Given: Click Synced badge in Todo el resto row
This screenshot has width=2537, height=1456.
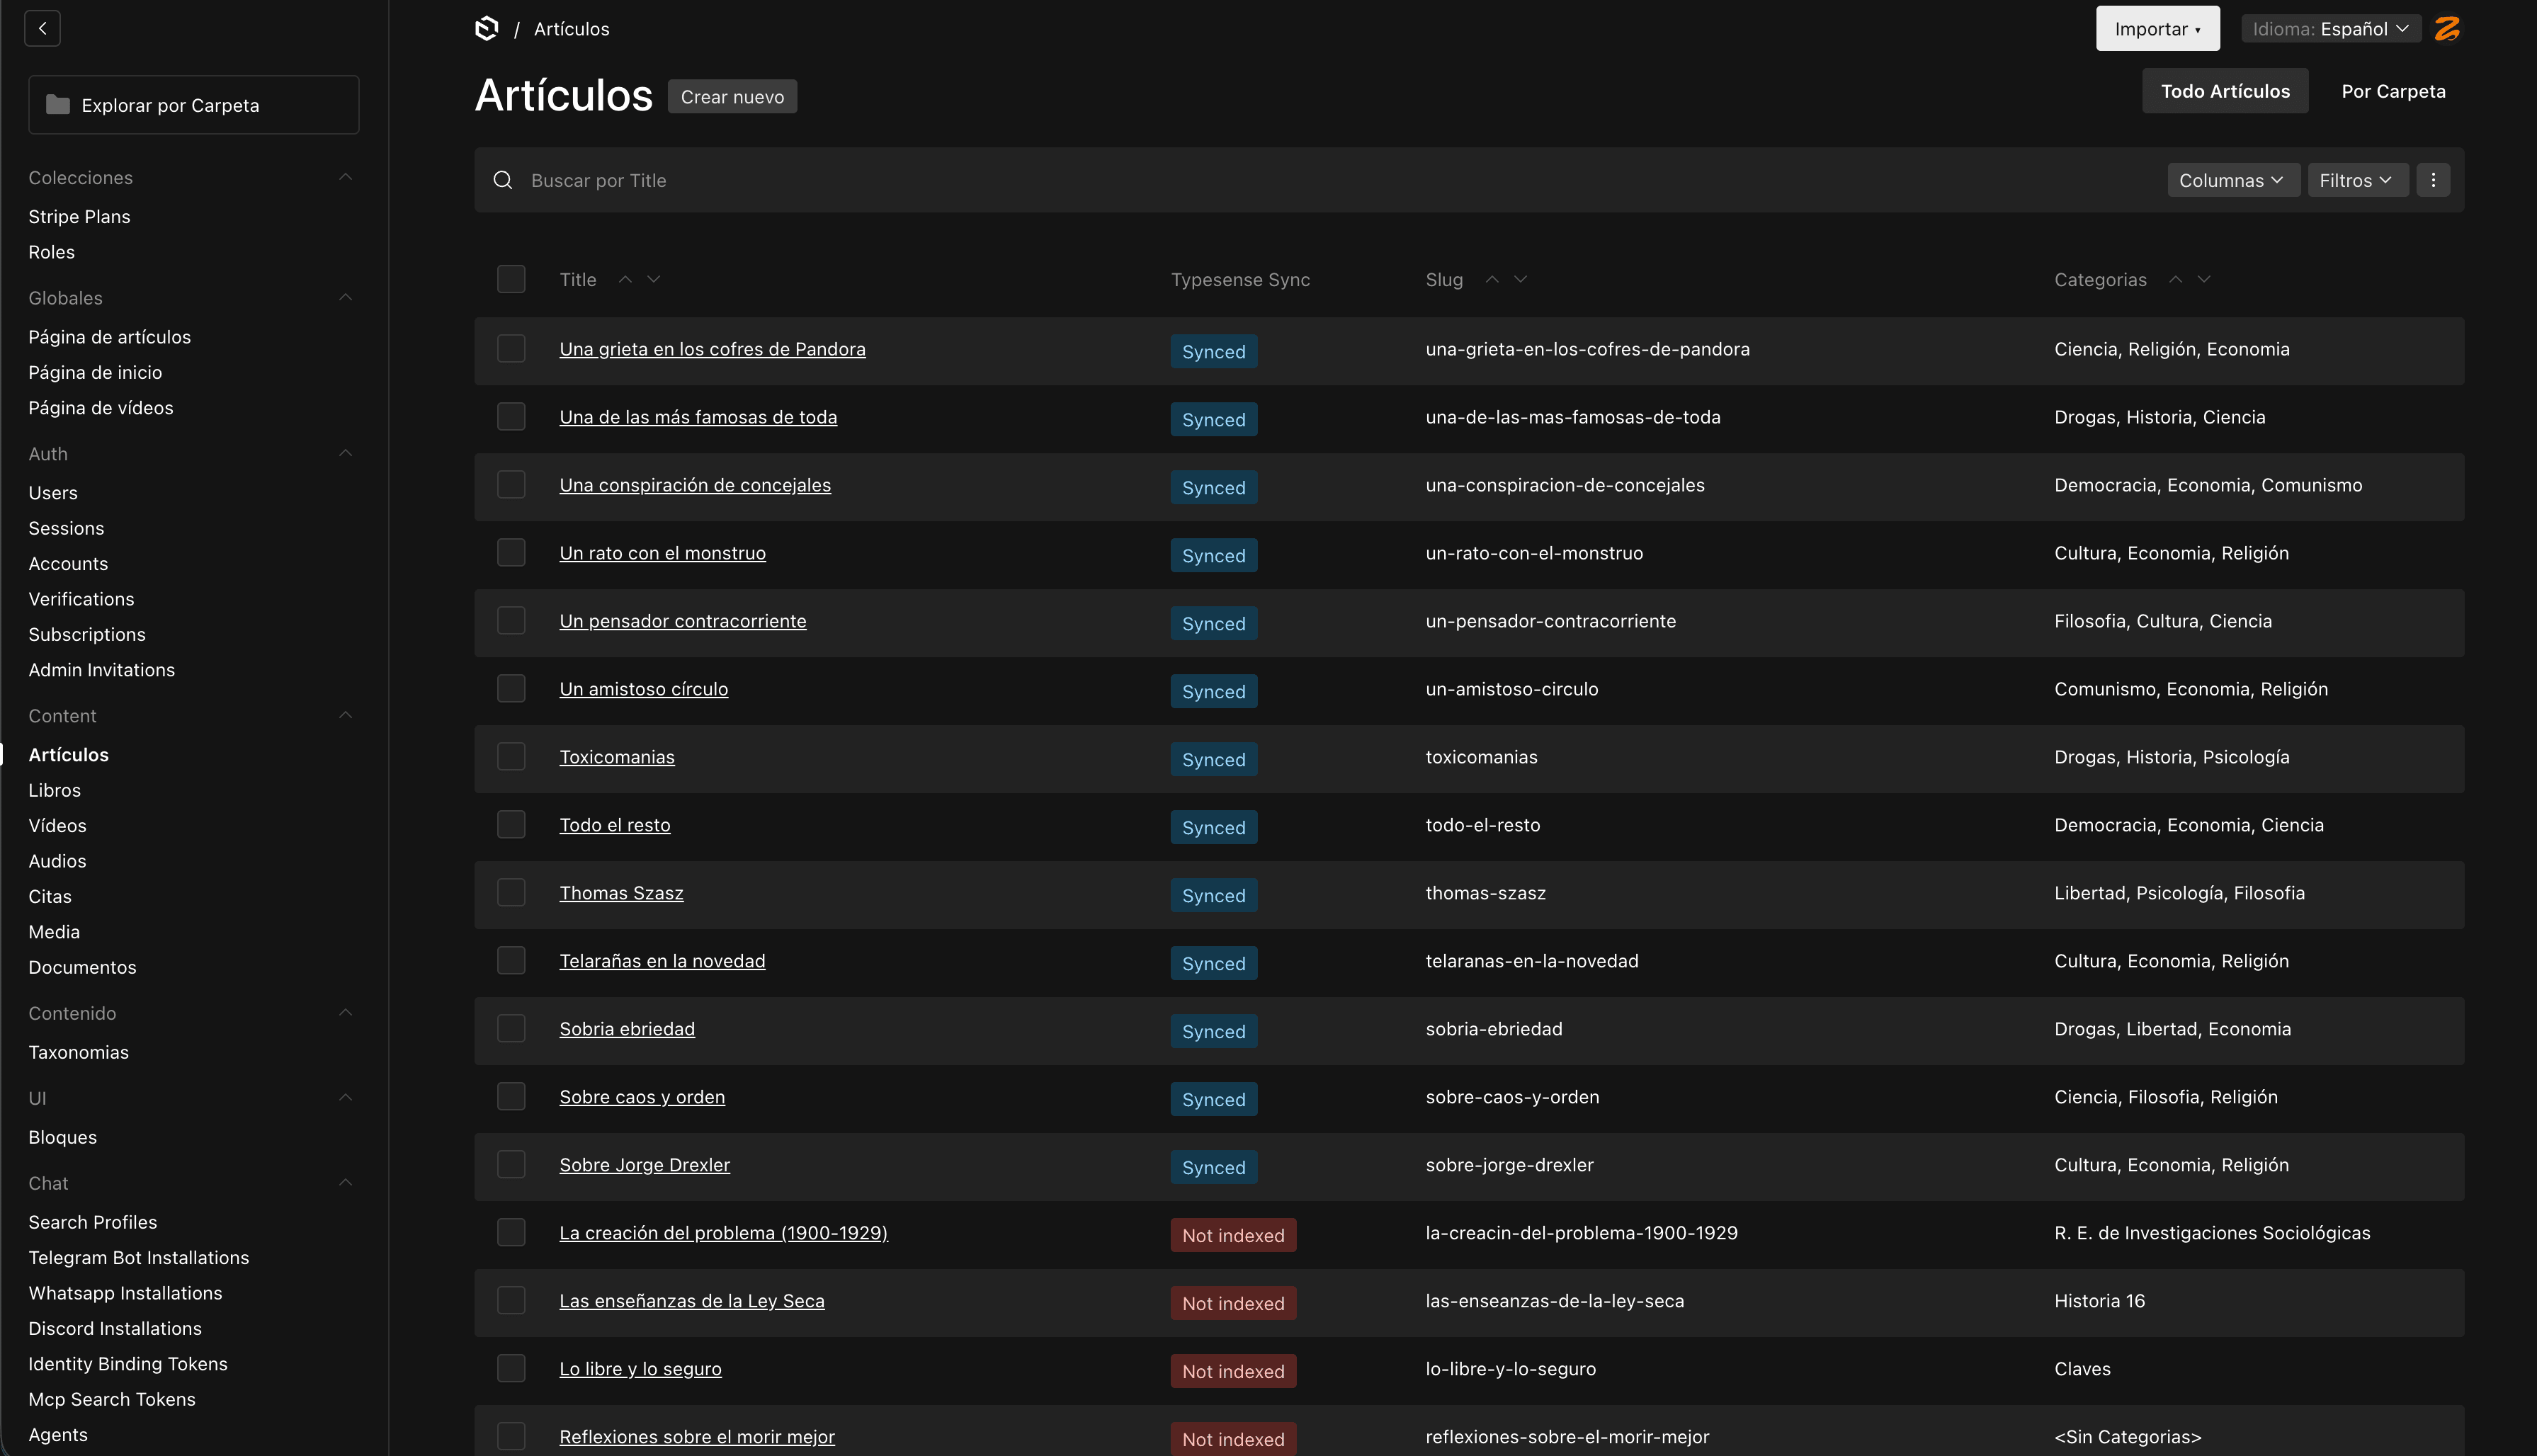Looking at the screenshot, I should [x=1214, y=828].
